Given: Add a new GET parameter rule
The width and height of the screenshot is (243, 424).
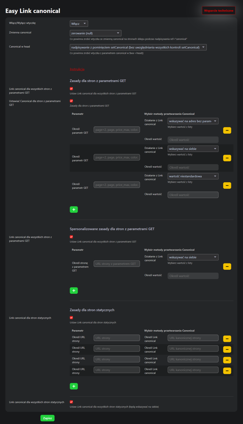Looking at the screenshot, I should pyautogui.click(x=74, y=210).
